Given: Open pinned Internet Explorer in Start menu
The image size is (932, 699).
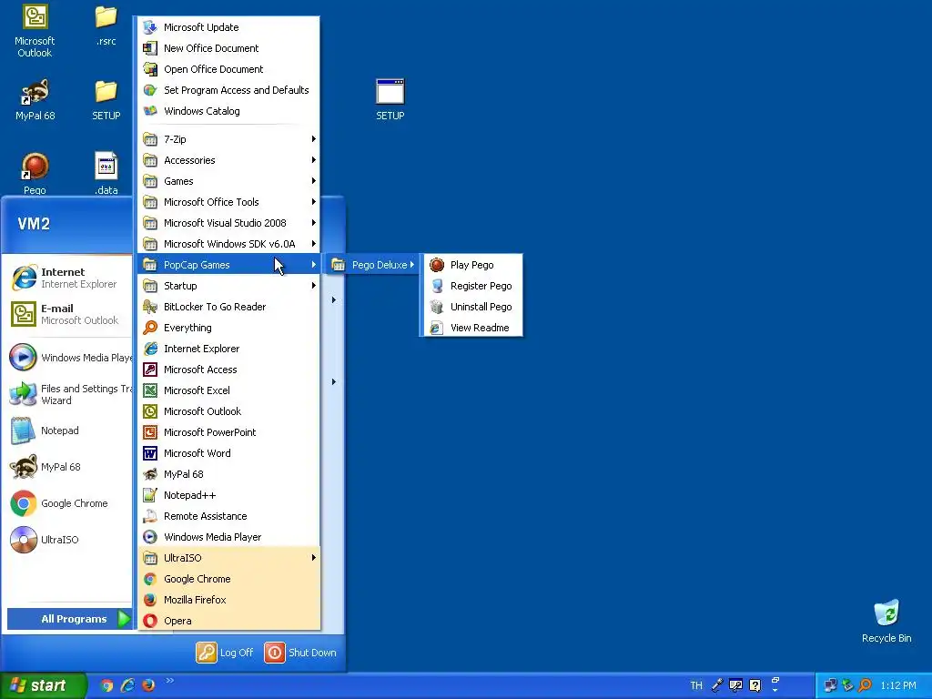Looking at the screenshot, I should pos(69,278).
